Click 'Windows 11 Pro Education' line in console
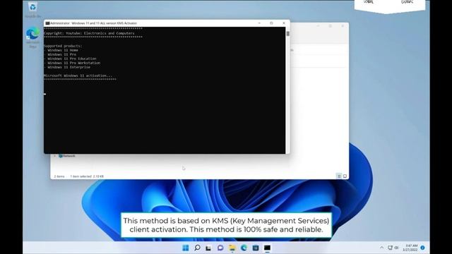 70,59
